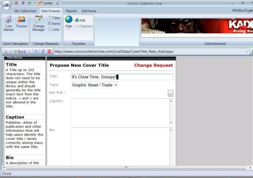Expand the Web favorites dropdown arrow

tap(69, 29)
